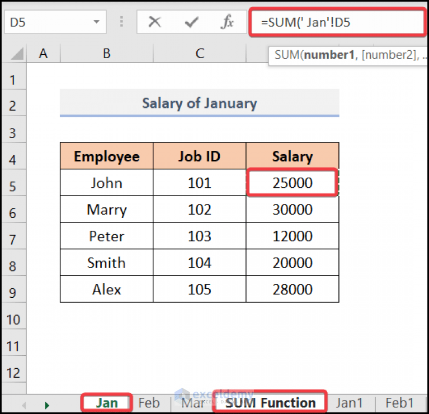Select salary cell 28000

click(293, 289)
